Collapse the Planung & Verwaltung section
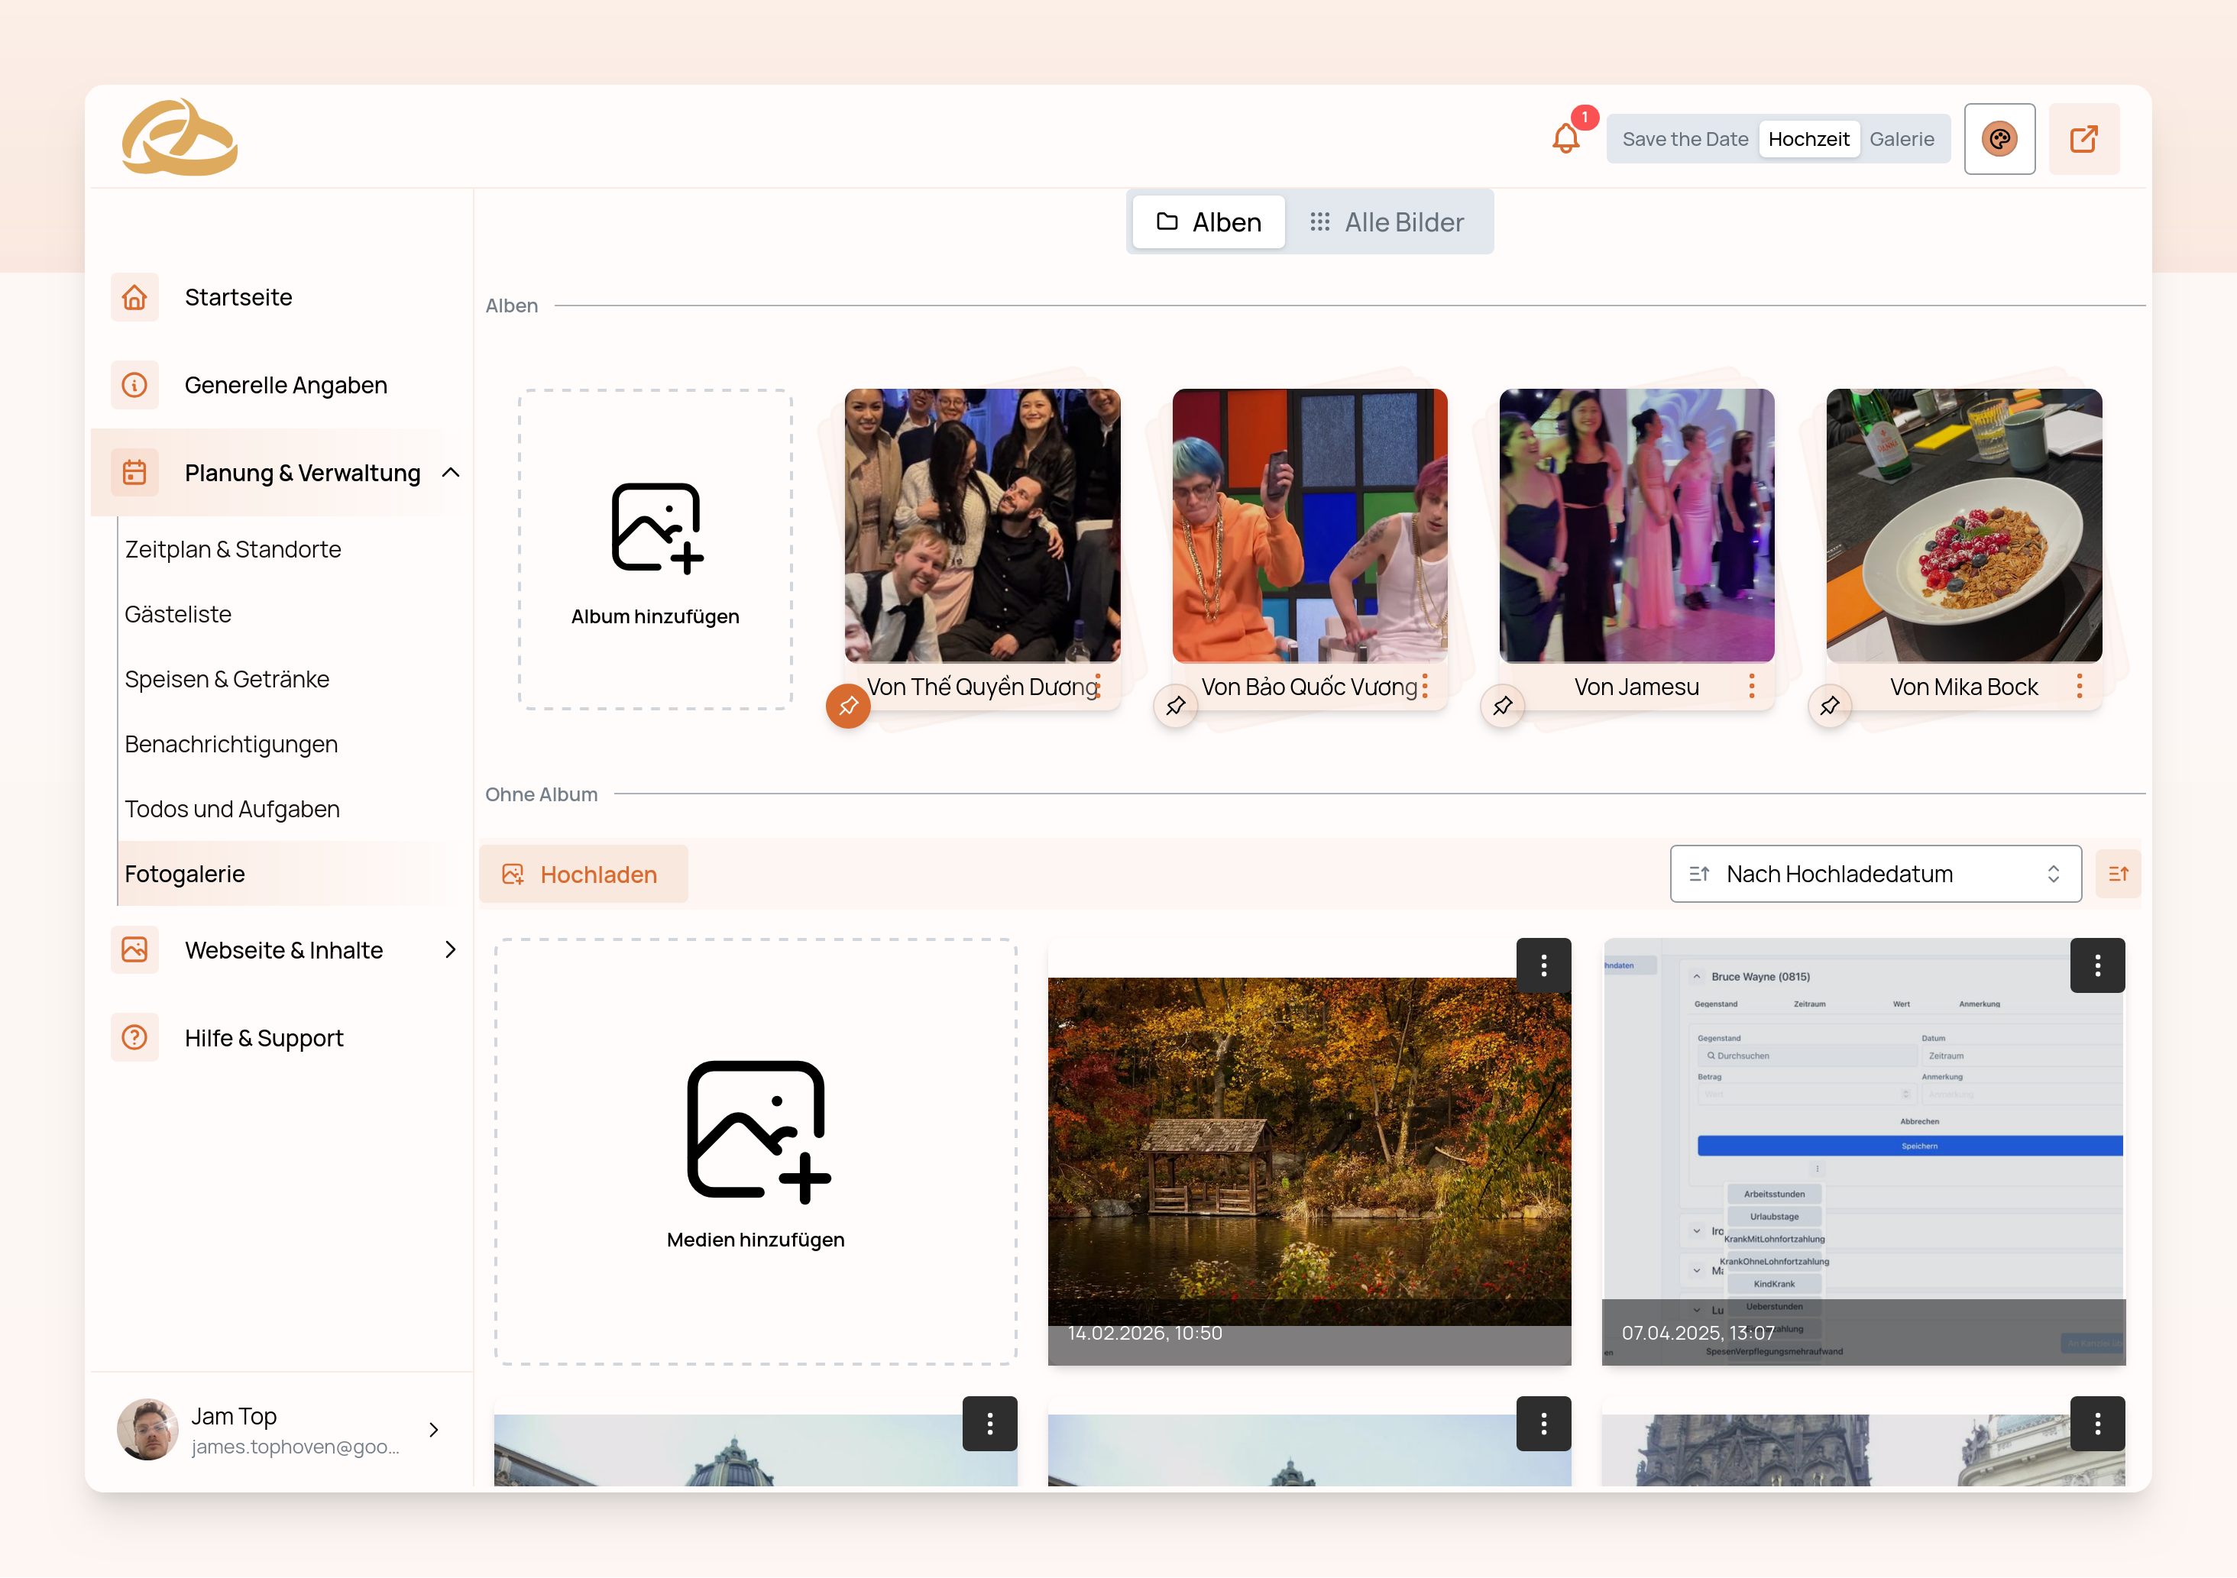This screenshot has width=2237, height=1578. coord(450,473)
